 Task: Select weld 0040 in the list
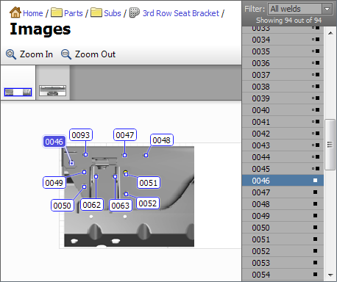coord(283,110)
